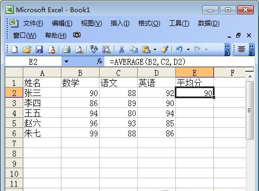The width and height of the screenshot is (259, 191).
Task: Copy selection with the Copy icon
Action: (x=133, y=49)
